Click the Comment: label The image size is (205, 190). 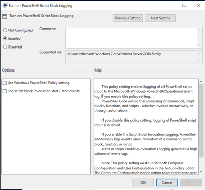pos(48,29)
